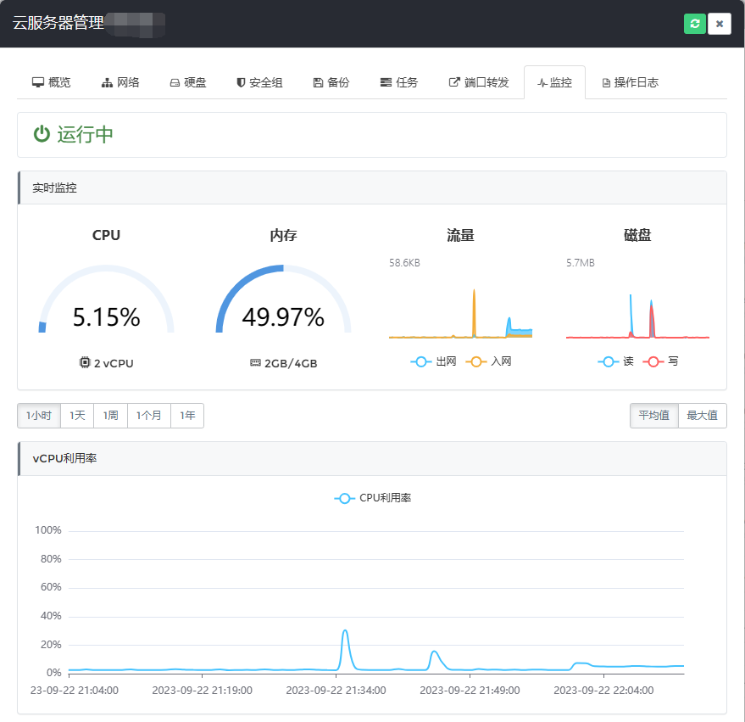Image resolution: width=745 pixels, height=722 pixels.
Task: Click the 30% peak on CPU chart
Action: coord(345,631)
